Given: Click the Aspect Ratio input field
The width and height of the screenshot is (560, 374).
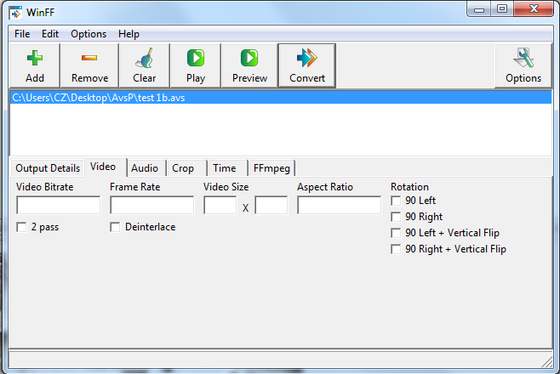Looking at the screenshot, I should 340,205.
